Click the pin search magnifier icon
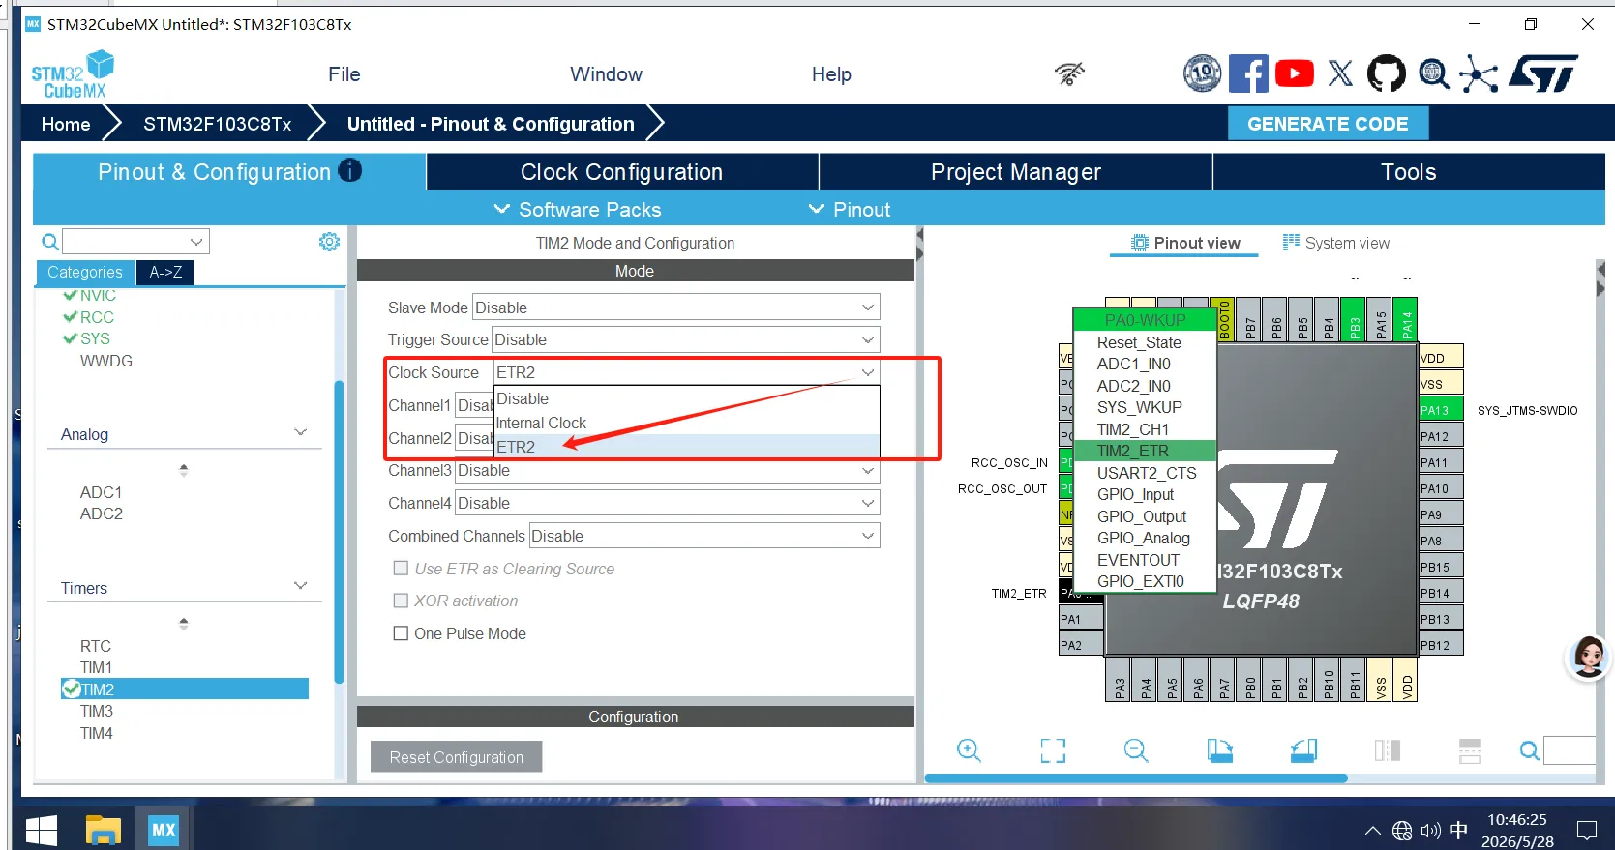 tap(1529, 750)
